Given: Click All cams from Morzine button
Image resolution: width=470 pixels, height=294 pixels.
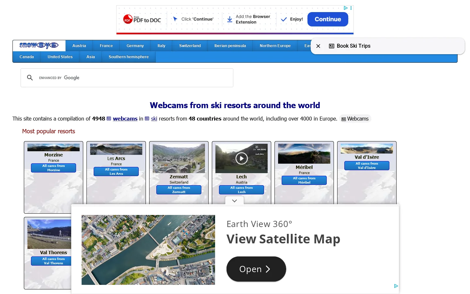Looking at the screenshot, I should 54,168.
